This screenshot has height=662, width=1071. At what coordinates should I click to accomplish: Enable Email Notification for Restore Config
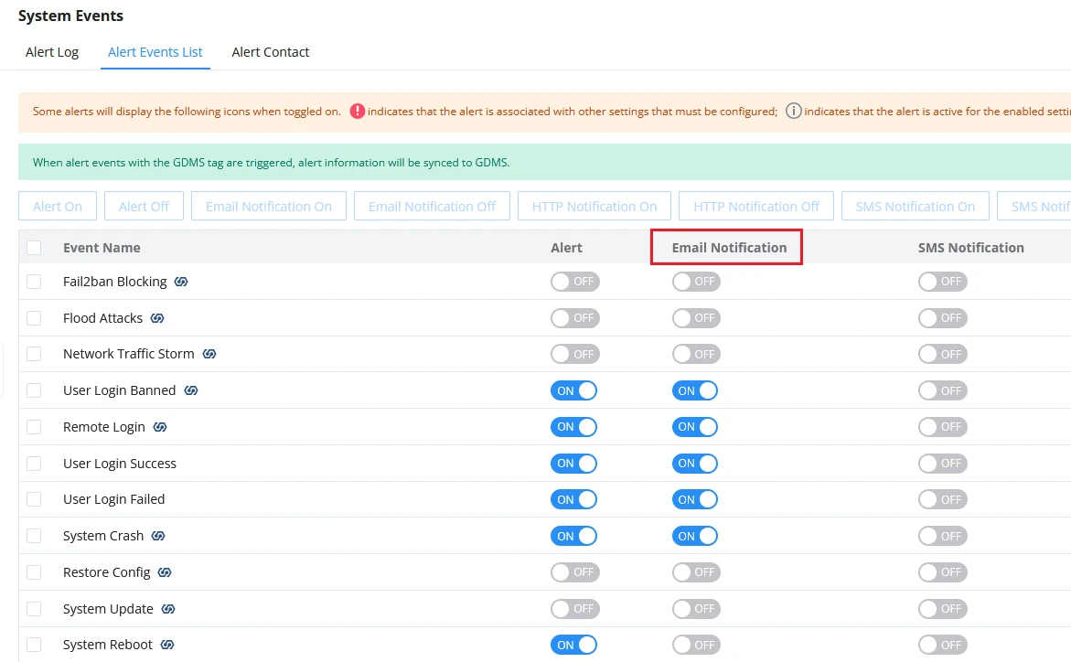[x=696, y=571]
